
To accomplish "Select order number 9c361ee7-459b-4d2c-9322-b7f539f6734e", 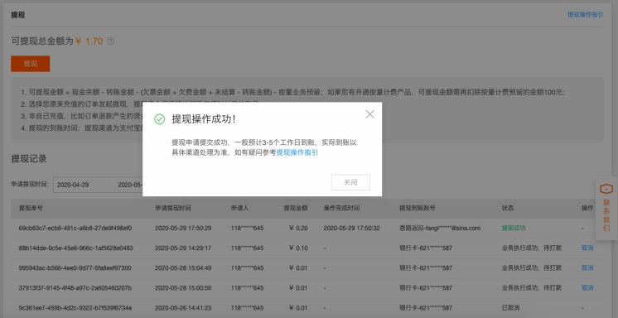I will 75,308.
